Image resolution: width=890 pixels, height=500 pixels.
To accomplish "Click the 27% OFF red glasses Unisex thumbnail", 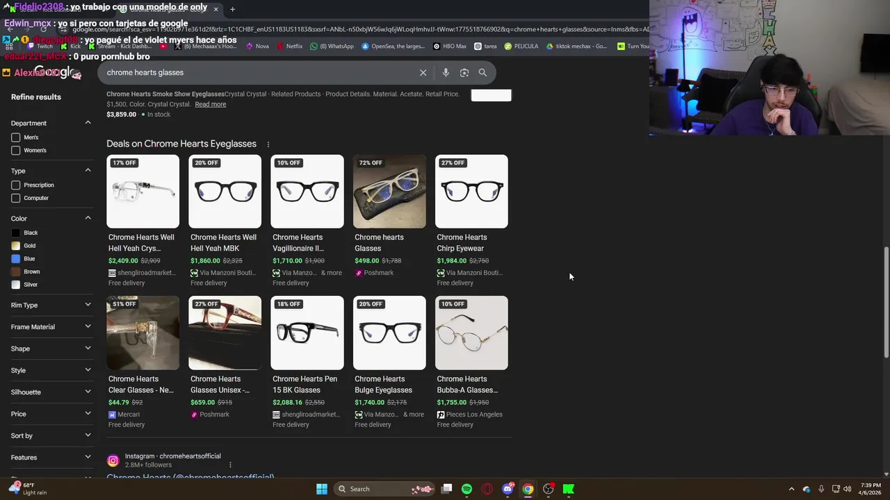I will (x=225, y=333).
